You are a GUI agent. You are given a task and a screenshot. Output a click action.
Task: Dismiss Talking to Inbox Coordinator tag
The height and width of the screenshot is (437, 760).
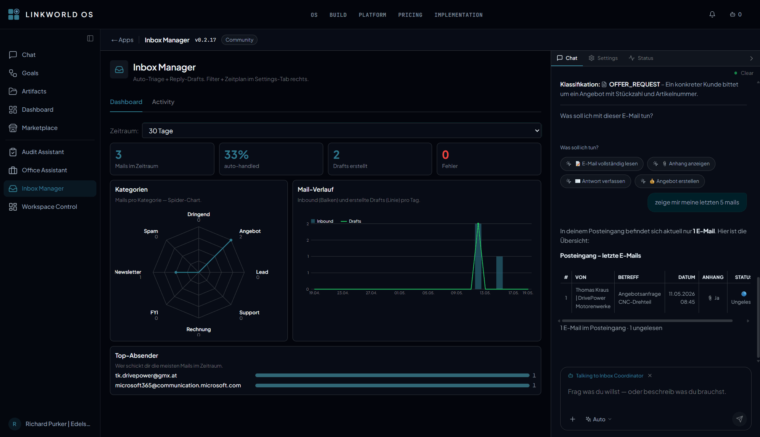(x=650, y=376)
